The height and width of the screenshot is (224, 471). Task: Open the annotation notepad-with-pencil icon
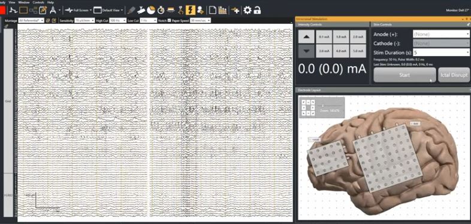click(x=43, y=10)
